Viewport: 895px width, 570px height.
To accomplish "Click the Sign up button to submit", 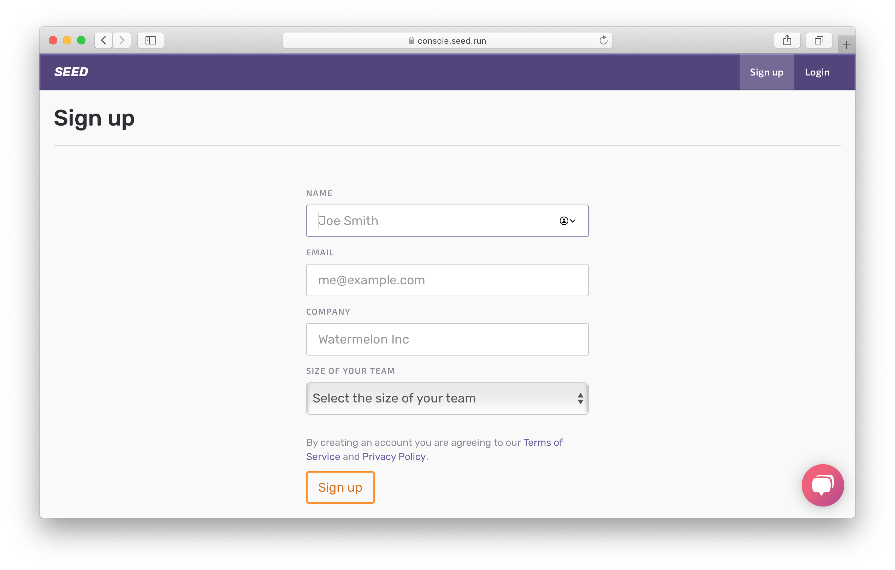I will [340, 487].
